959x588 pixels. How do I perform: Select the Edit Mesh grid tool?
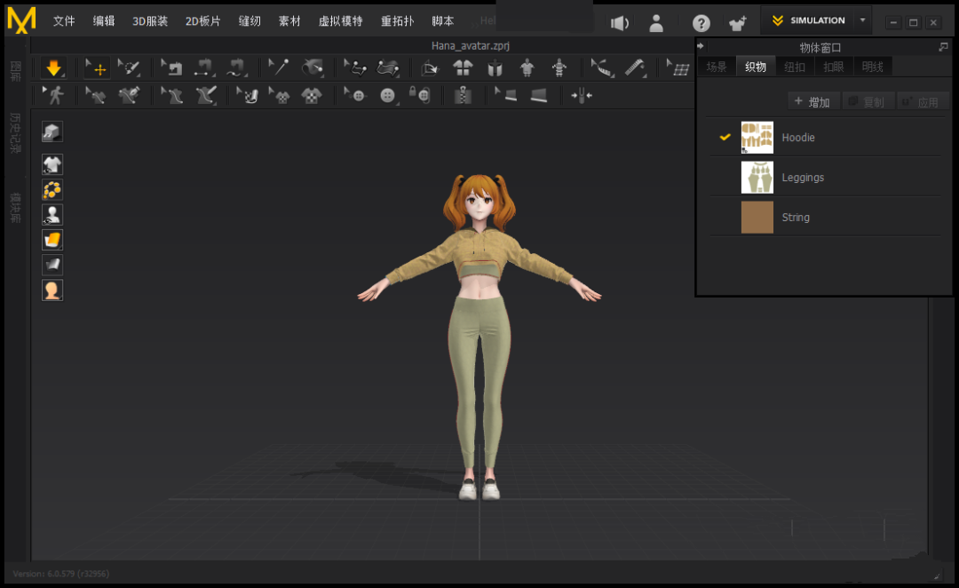click(678, 68)
